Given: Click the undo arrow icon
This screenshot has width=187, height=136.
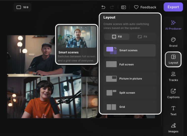Looking at the screenshot, I should (x=103, y=7).
